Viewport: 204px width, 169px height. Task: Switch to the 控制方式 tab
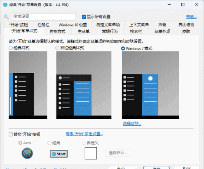coord(57,31)
